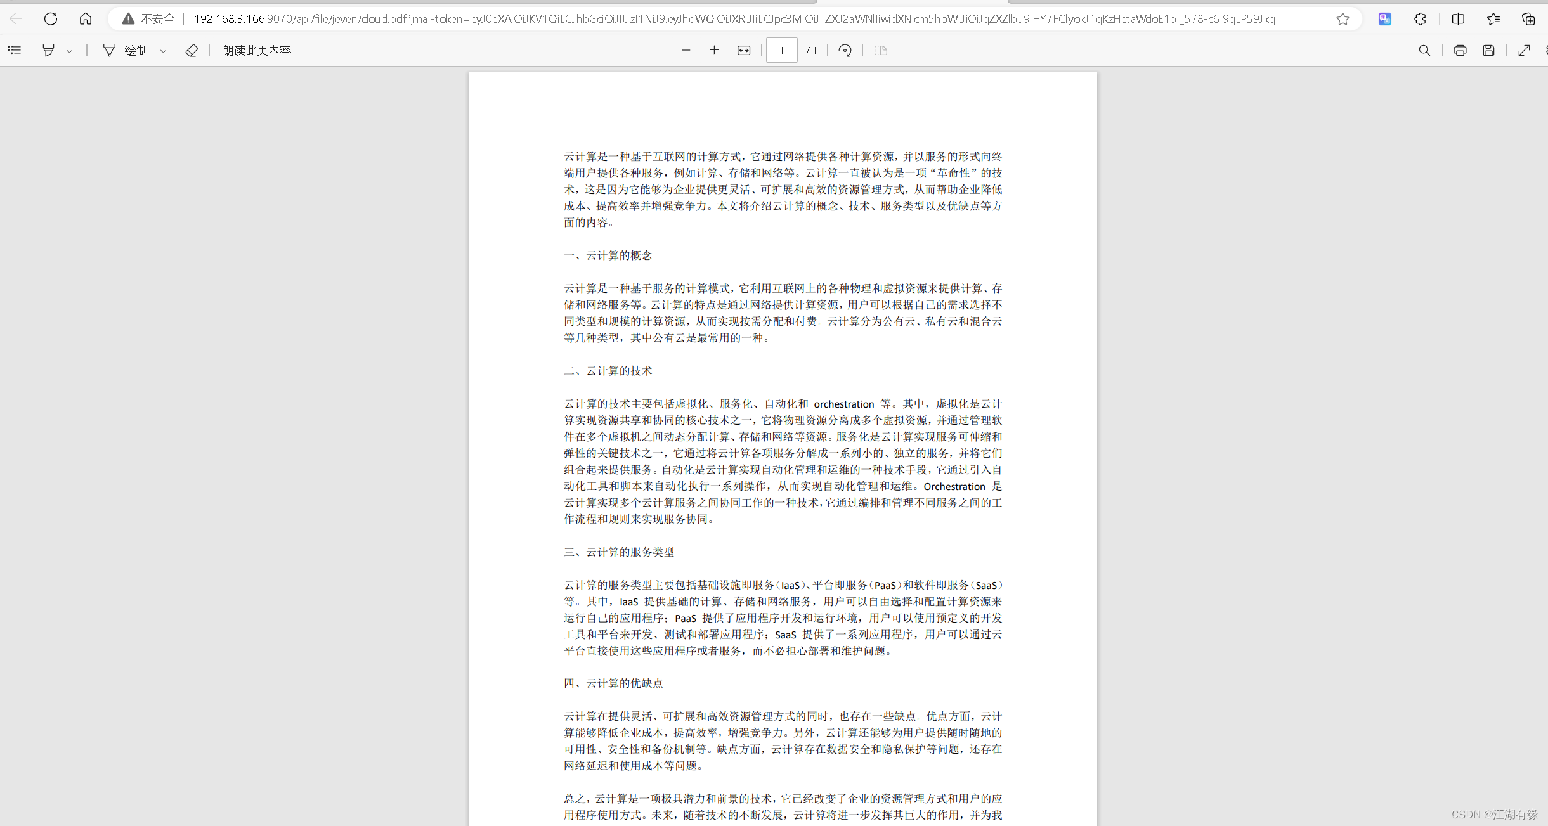Expand the Draw tool options dropdown

tap(163, 51)
